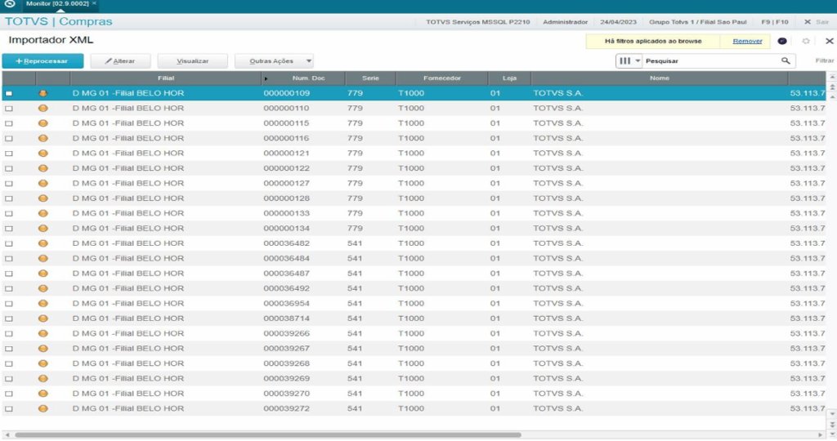This screenshot has height=441, width=837.
Task: Click the orange status icon of document 000036954
Action: point(43,304)
